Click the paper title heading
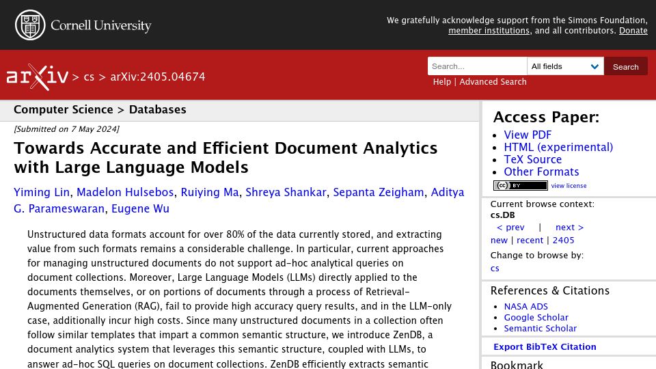This screenshot has height=369, width=656. [226, 158]
